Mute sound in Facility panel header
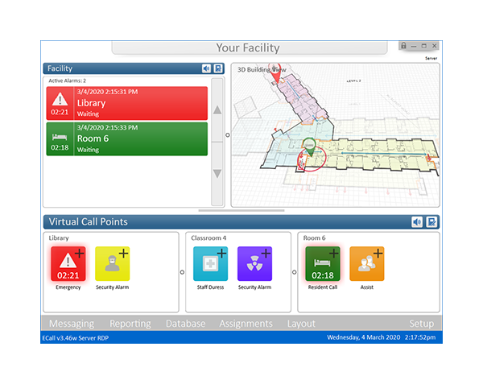The height and width of the screenshot is (384, 483). tap(206, 68)
